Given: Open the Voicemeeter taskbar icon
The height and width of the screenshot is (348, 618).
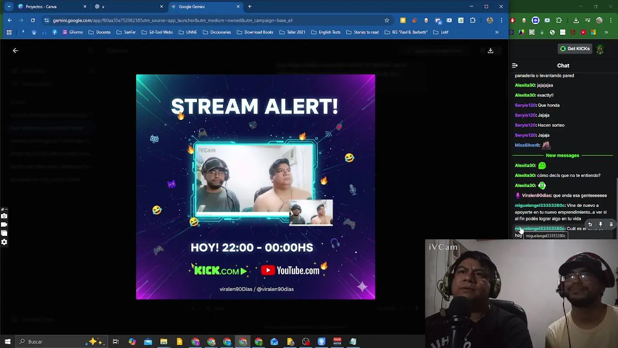Looking at the screenshot, I should click(x=337, y=342).
